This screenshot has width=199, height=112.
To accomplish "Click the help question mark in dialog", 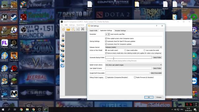I will [157, 26].
